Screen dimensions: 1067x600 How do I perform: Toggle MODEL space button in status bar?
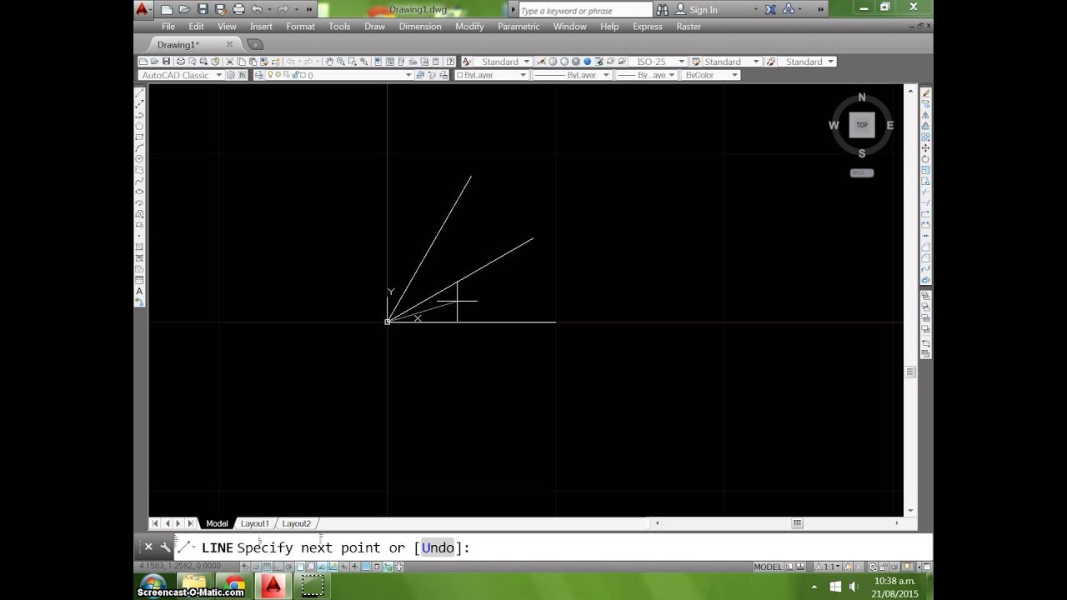tap(768, 567)
